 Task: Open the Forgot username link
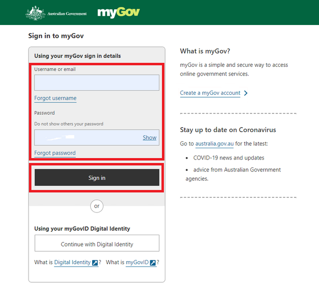55,98
